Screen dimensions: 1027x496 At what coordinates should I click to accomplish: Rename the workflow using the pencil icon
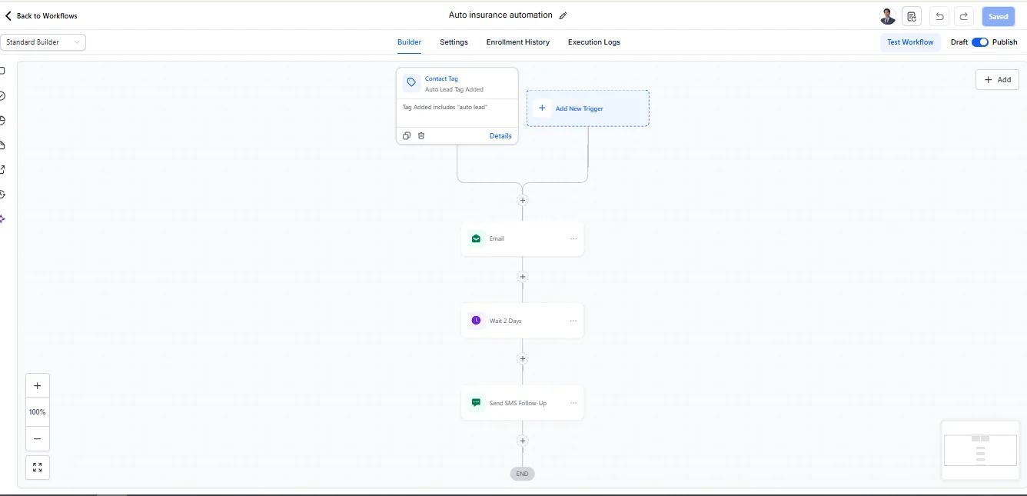563,15
